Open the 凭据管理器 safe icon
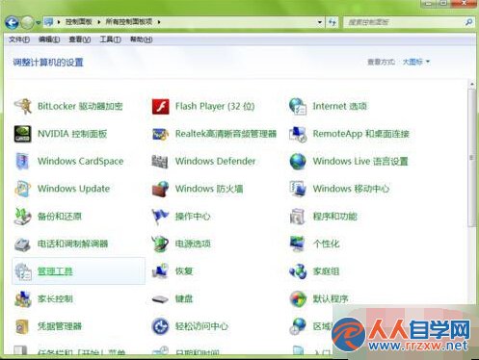 (23, 326)
